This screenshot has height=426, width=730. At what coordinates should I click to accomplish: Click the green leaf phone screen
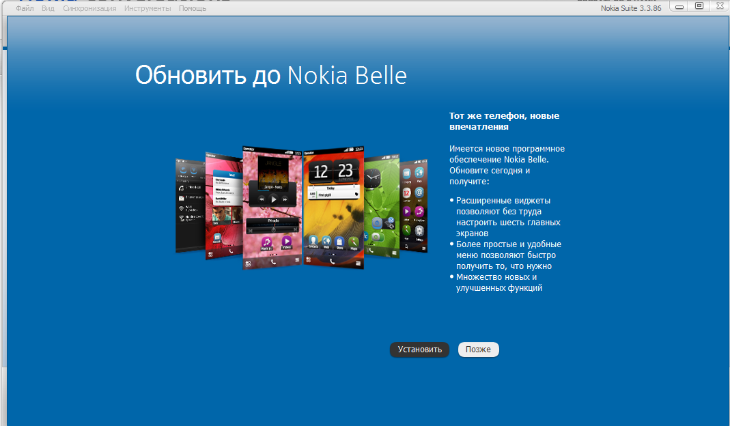point(381,207)
